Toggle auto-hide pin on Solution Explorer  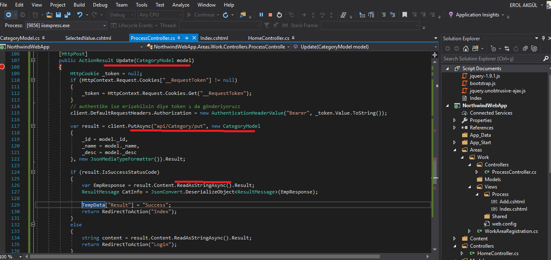[x=544, y=38]
